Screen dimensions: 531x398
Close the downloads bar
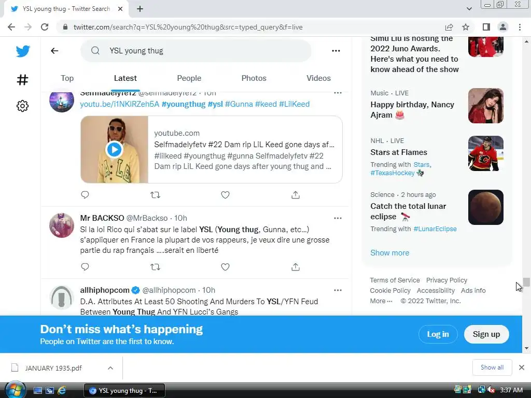pos(522,367)
